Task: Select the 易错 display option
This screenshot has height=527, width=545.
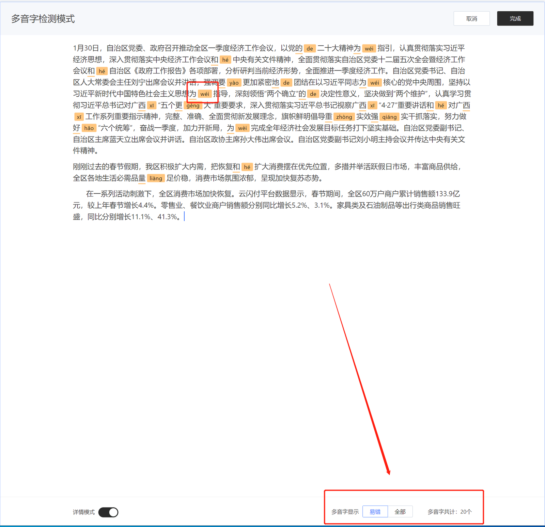Action: 375,512
